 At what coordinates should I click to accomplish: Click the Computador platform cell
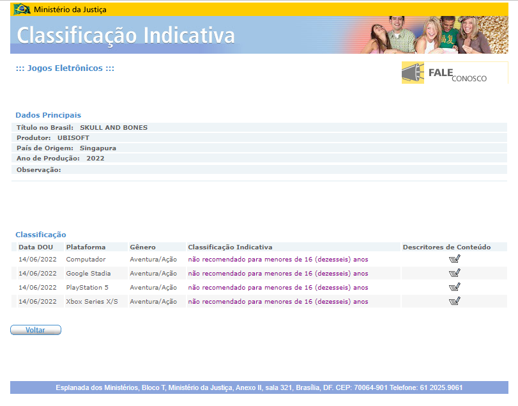(86, 259)
